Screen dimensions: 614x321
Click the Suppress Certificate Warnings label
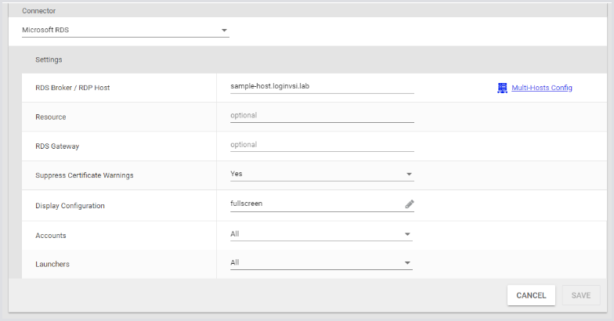[x=84, y=175]
